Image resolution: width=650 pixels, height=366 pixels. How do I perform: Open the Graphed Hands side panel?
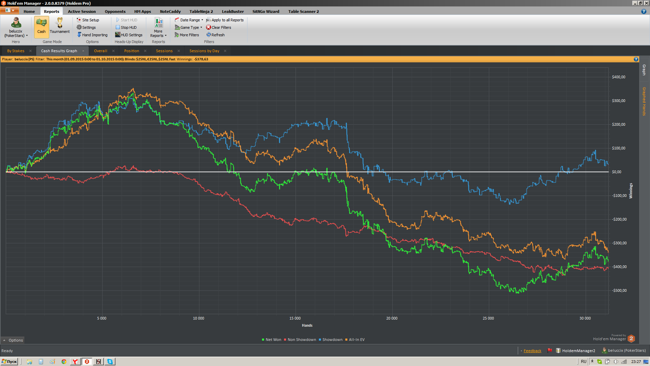[644, 101]
